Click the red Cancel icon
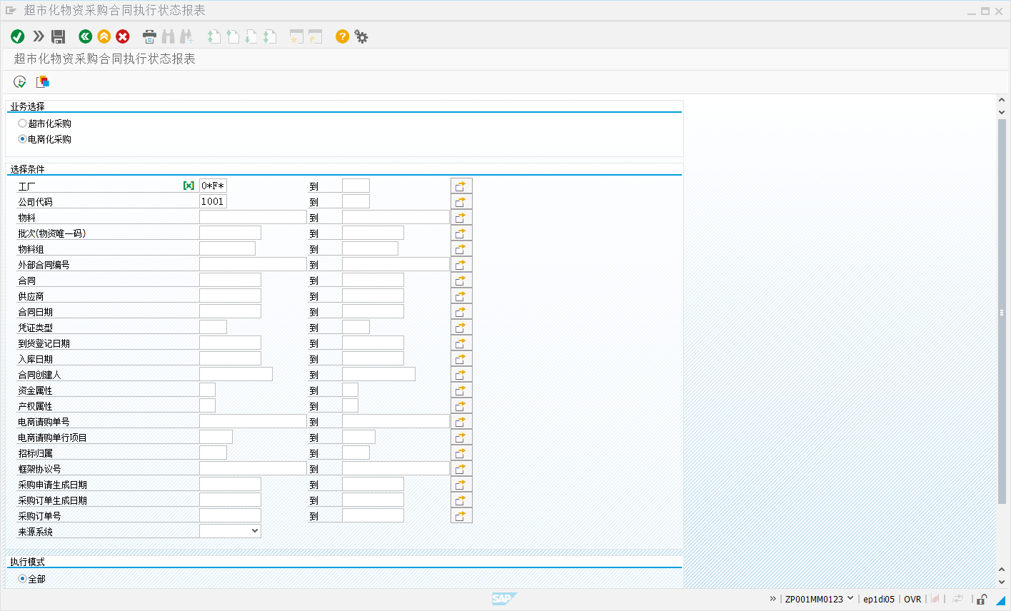The width and height of the screenshot is (1011, 611). [123, 36]
